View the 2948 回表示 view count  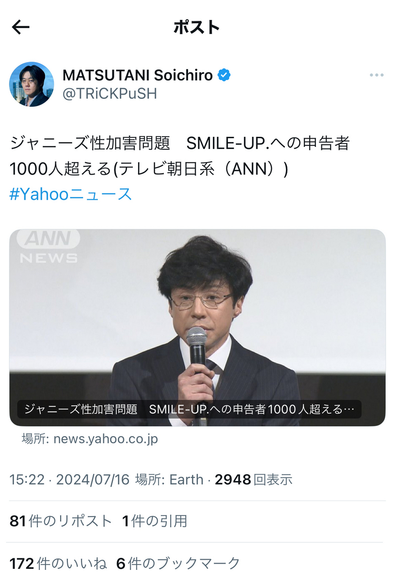253,480
